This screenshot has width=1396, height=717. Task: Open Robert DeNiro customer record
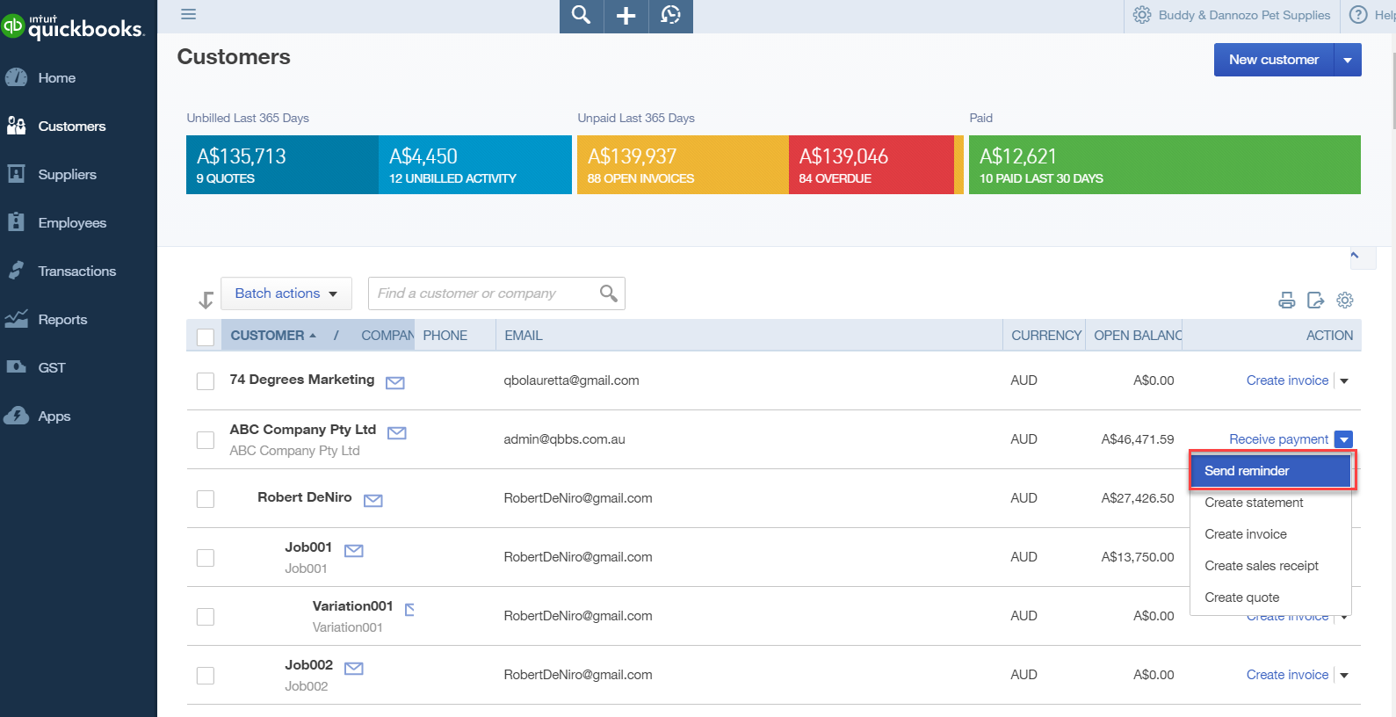pos(305,497)
